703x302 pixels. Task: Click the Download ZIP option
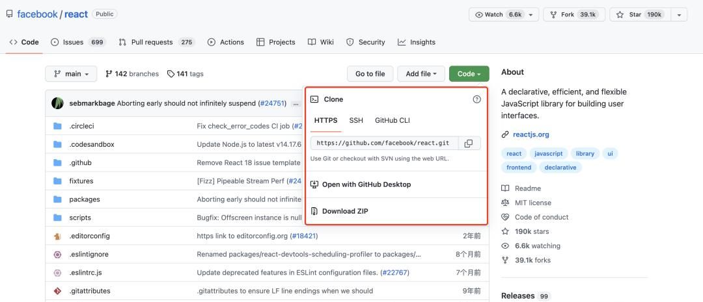tap(344, 211)
